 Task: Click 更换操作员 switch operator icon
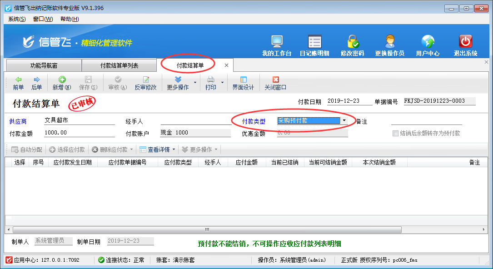coord(389,45)
